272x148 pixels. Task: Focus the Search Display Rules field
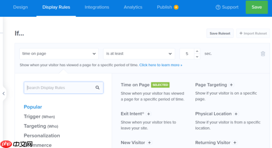(x=64, y=88)
